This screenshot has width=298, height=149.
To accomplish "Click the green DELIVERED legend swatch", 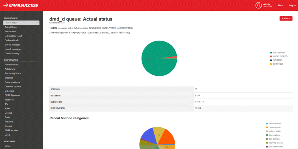I will click(271, 53).
